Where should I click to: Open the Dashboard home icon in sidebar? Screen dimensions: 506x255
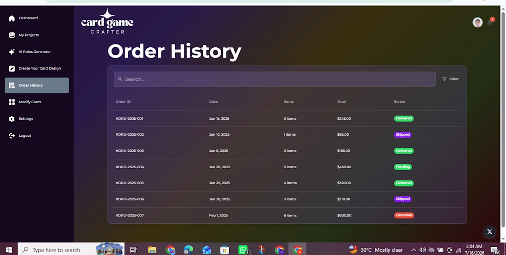pyautogui.click(x=11, y=18)
